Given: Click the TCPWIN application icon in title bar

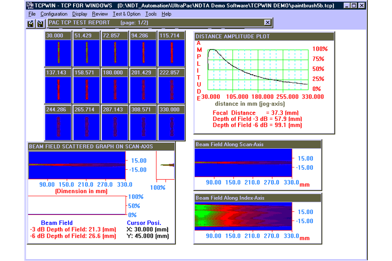Looking at the screenshot, I should pyautogui.click(x=30, y=5).
